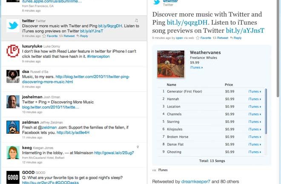The height and width of the screenshot is (184, 281).
Task: Open dsa's profile picture
Action: pyautogui.click(x=13, y=76)
